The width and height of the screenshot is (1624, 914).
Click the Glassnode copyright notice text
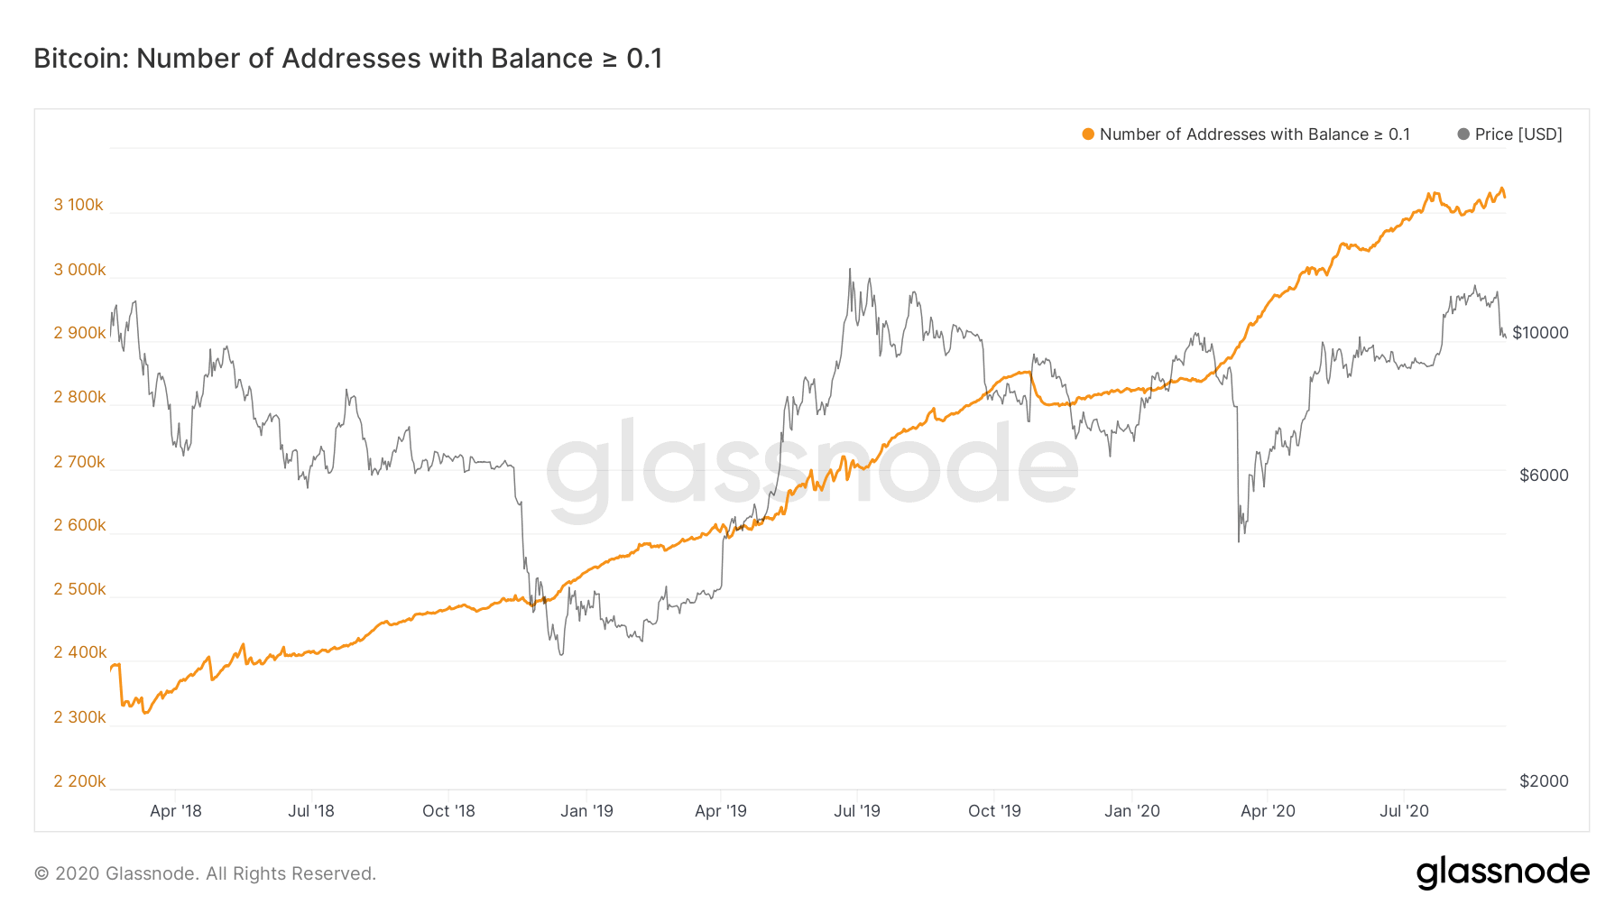click(x=205, y=873)
